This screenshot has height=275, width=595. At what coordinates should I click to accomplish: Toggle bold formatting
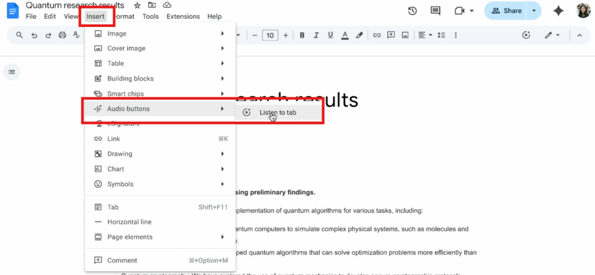[x=302, y=35]
